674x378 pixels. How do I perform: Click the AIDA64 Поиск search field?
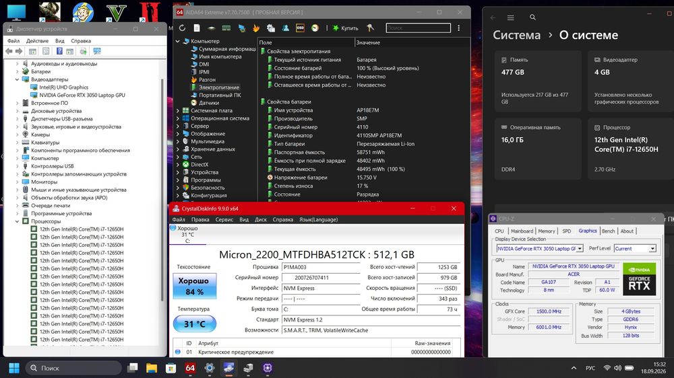tap(419, 28)
